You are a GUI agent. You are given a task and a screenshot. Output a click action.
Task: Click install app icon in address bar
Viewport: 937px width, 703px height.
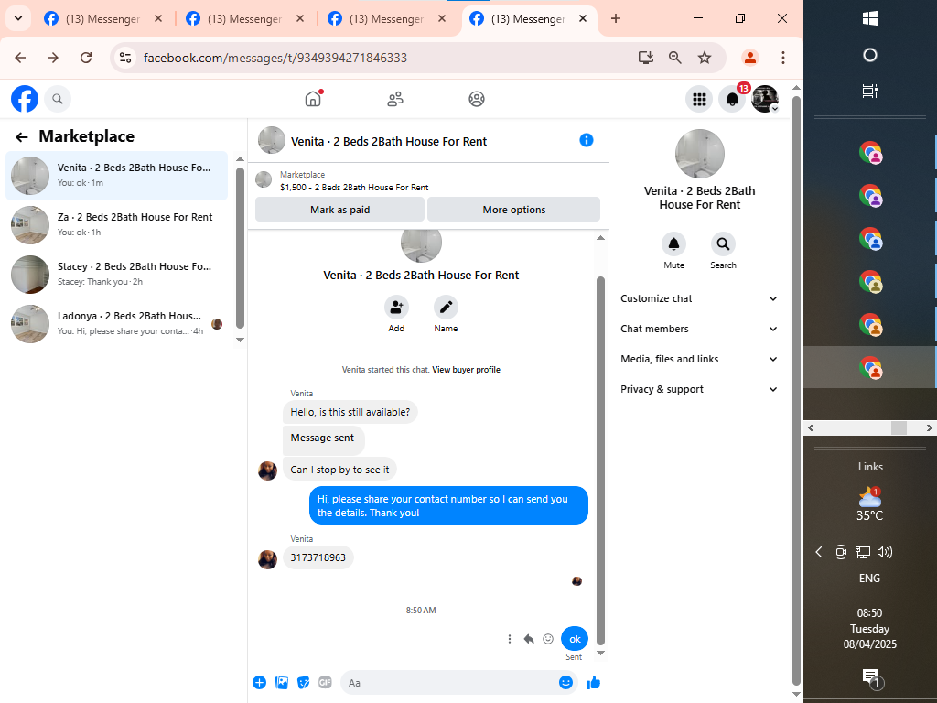pyautogui.click(x=645, y=58)
